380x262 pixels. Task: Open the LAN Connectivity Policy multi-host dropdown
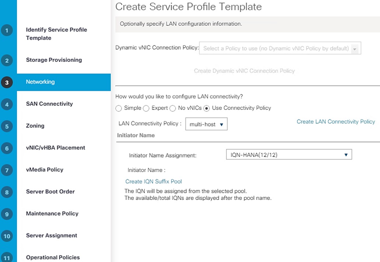point(206,124)
